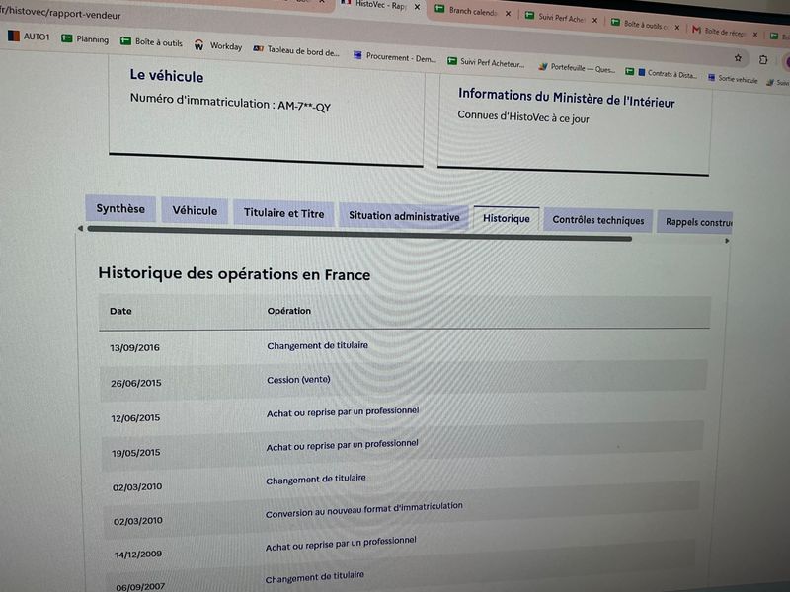This screenshot has width=790, height=592.
Task: Select the date 14/12/2009
Action: click(138, 555)
